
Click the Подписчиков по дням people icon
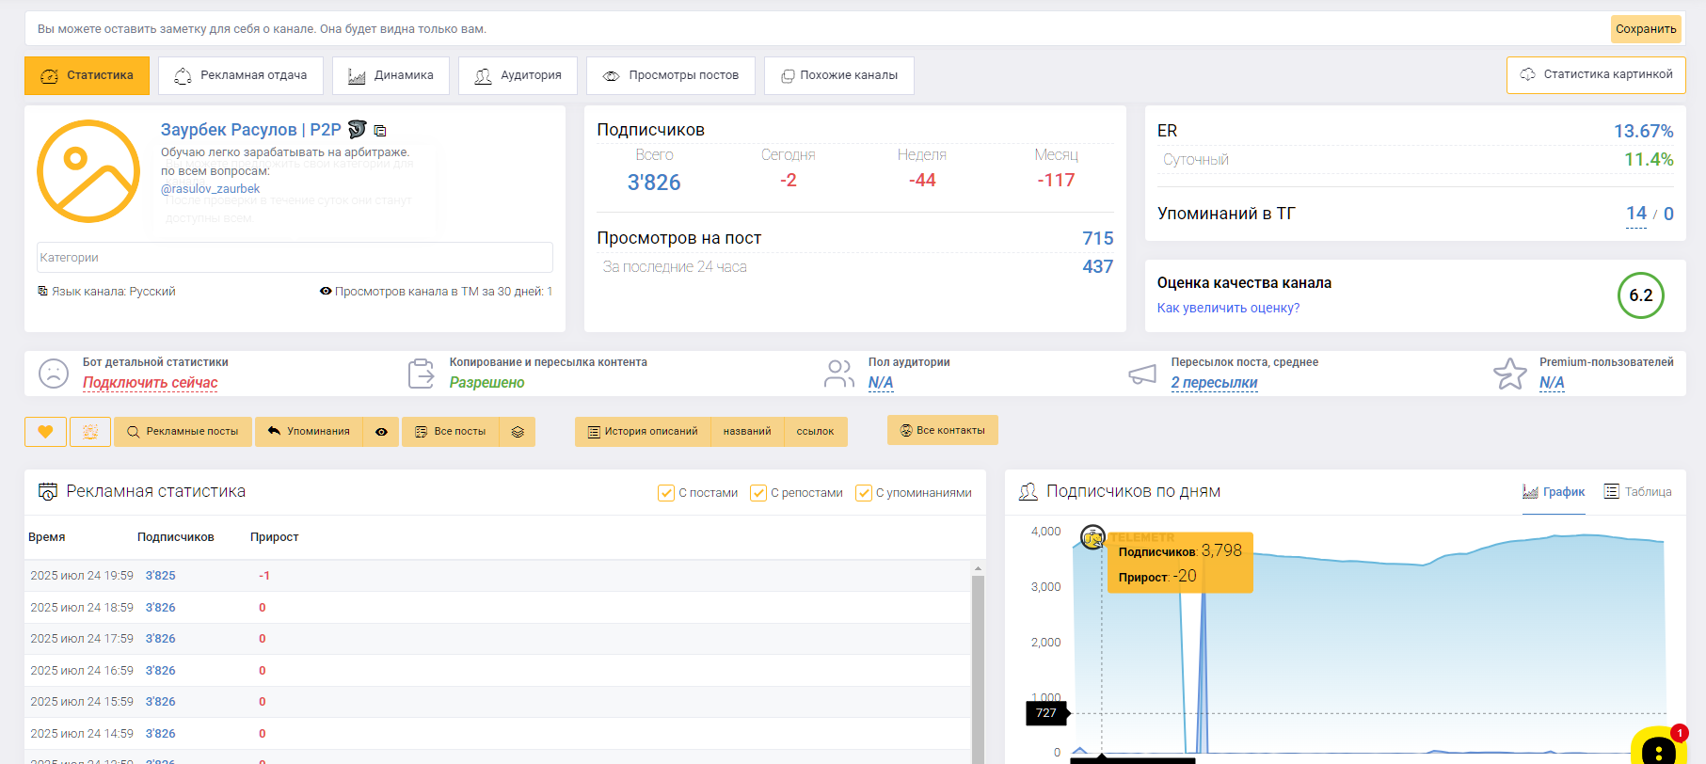(1028, 491)
